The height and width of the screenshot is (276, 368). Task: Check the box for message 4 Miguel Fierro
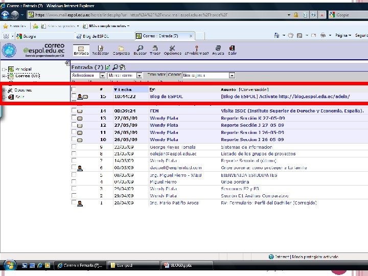[74, 181]
